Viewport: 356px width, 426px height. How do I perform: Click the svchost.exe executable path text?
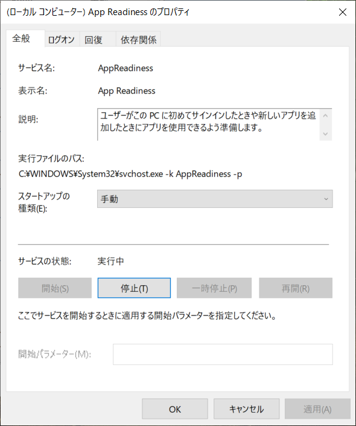coord(130,174)
